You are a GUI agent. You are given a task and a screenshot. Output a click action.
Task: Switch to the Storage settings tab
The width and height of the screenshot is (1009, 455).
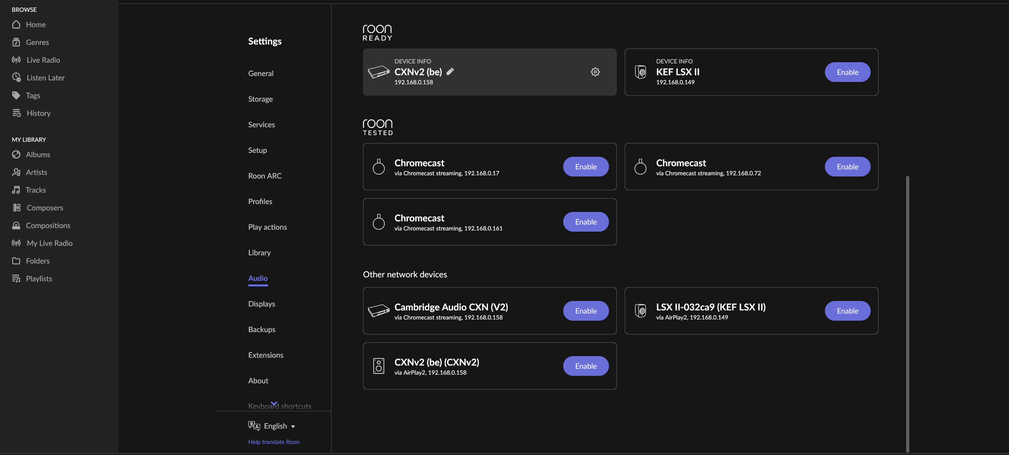pos(261,99)
